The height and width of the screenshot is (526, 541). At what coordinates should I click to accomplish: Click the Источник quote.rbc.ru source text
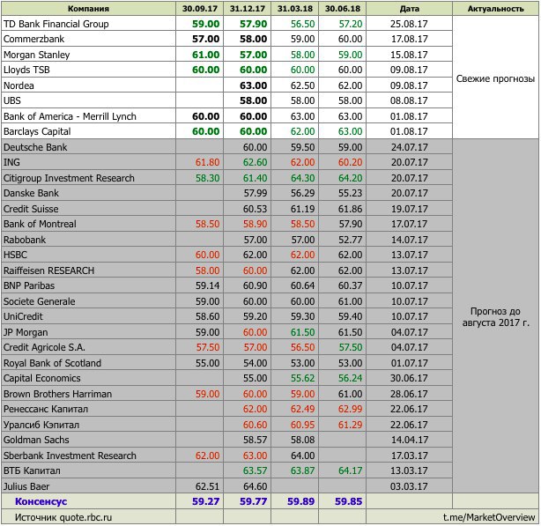tap(63, 518)
